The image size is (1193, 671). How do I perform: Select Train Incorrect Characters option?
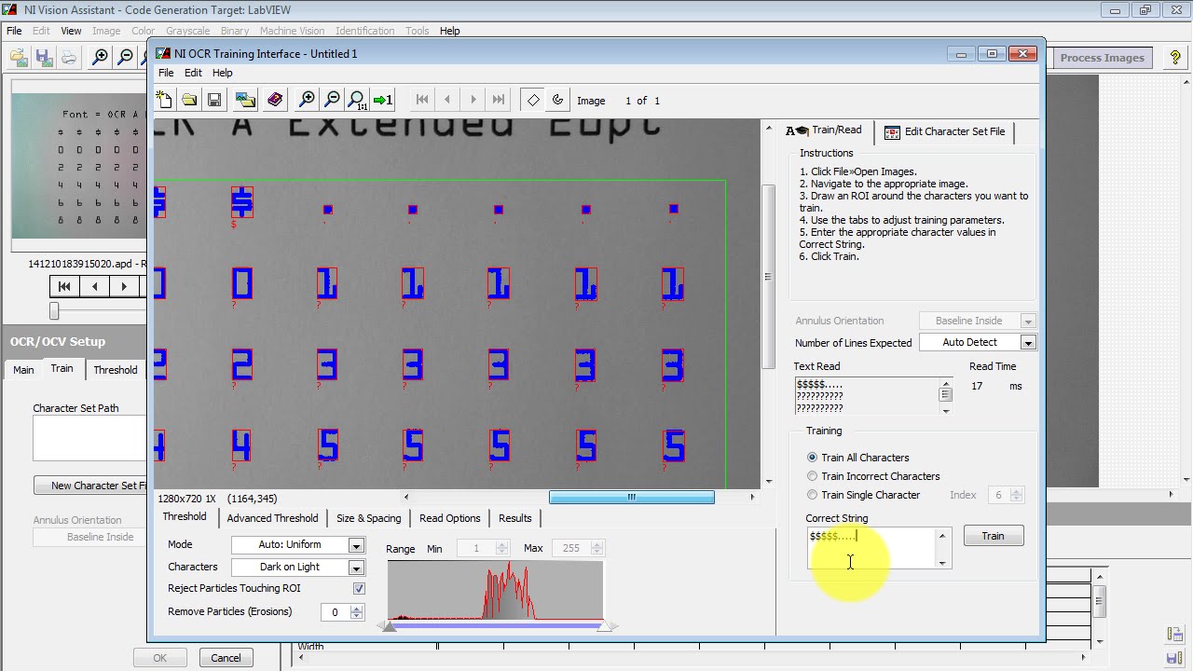coord(873,476)
